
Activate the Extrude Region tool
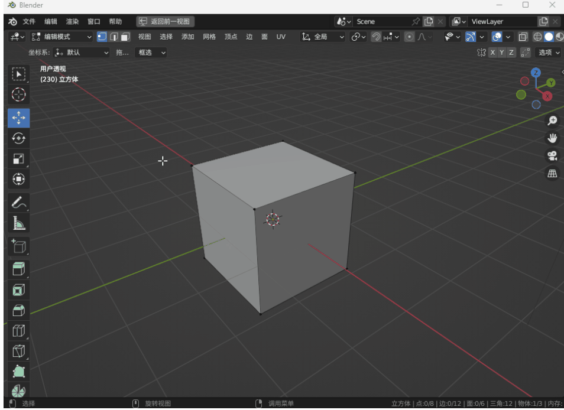pos(18,269)
